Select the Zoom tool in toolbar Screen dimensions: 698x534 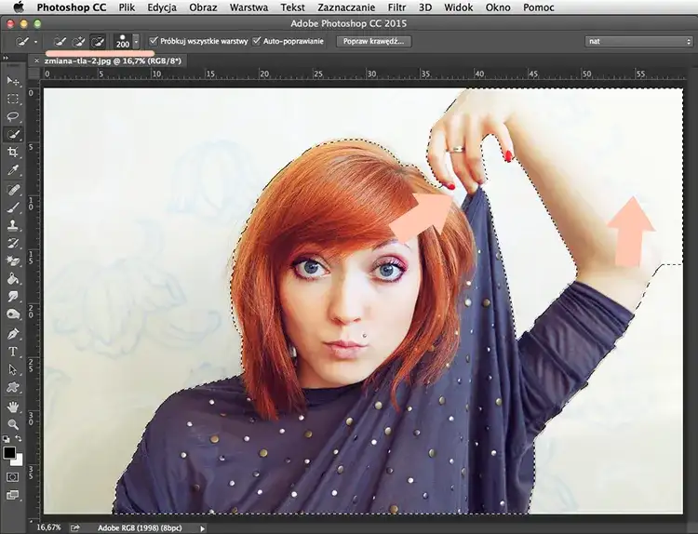(x=13, y=424)
